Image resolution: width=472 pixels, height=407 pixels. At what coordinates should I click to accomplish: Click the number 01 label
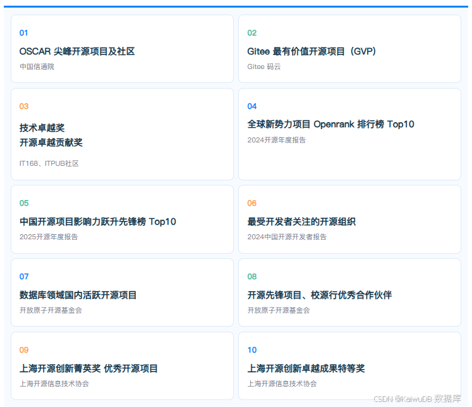(x=24, y=33)
